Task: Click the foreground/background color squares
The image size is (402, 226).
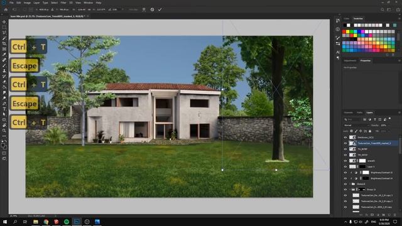Action: [4, 146]
